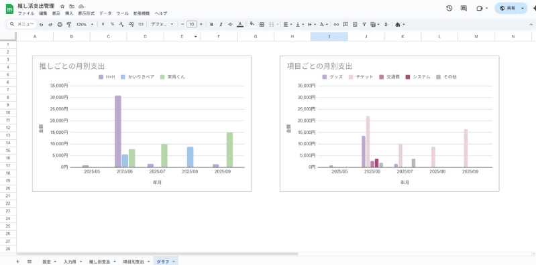Click the font size field 10

[192, 25]
